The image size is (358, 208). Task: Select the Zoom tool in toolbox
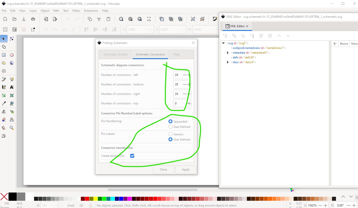(12, 128)
